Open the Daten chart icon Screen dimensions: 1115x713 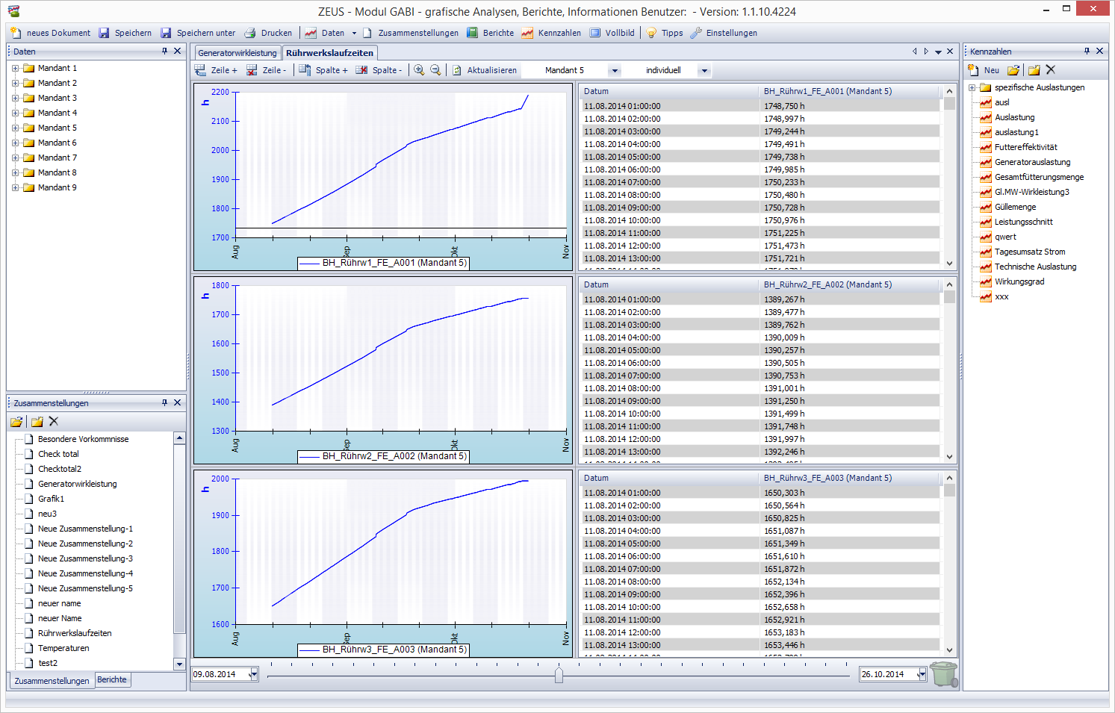311,33
